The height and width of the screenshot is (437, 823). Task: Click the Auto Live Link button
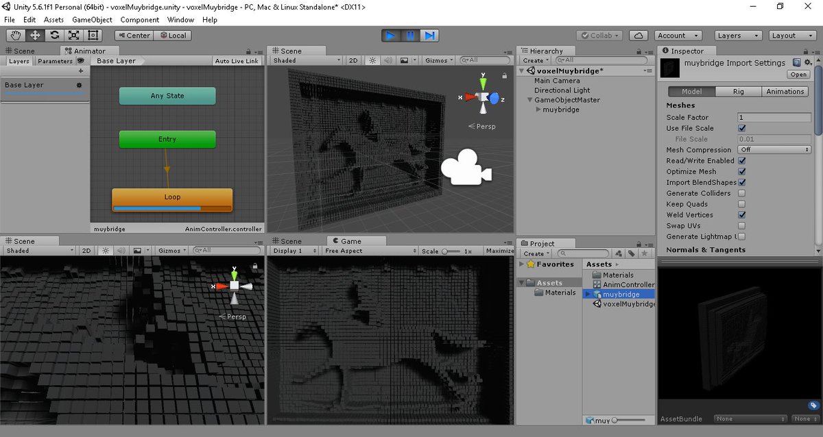[x=237, y=61]
